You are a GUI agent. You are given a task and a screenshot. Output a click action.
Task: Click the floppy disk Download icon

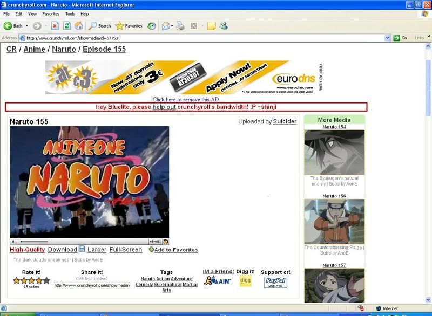tap(82, 249)
